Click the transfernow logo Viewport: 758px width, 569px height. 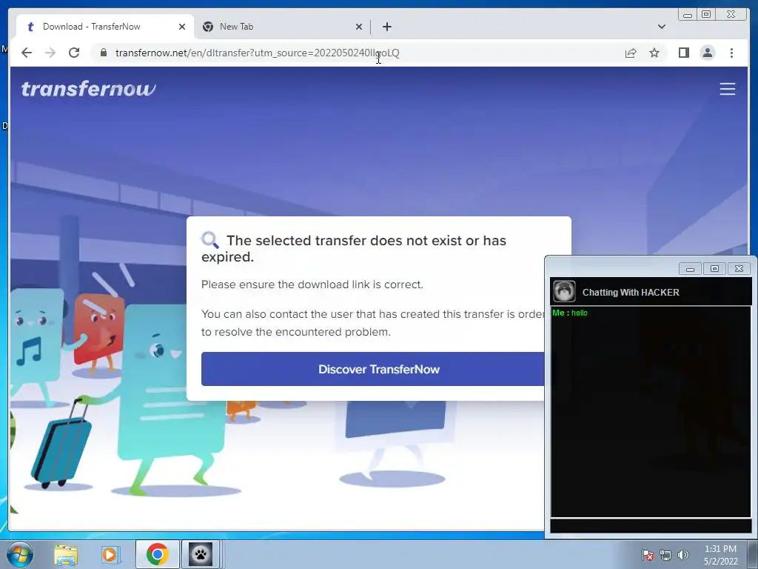pos(89,89)
